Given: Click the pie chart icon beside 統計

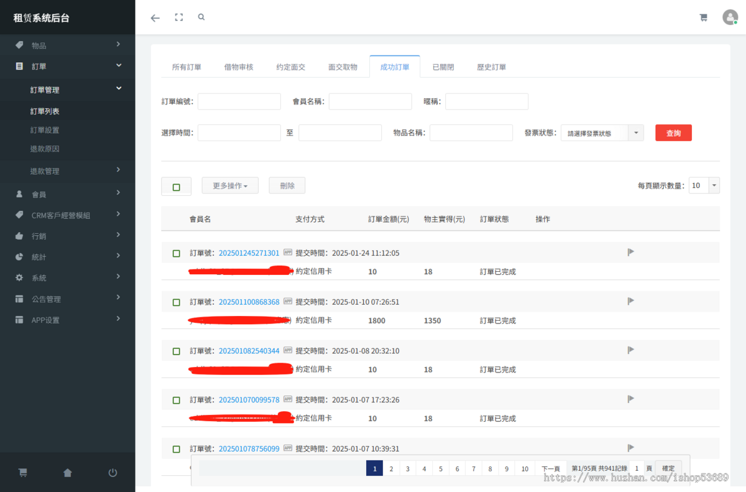Looking at the screenshot, I should point(19,256).
